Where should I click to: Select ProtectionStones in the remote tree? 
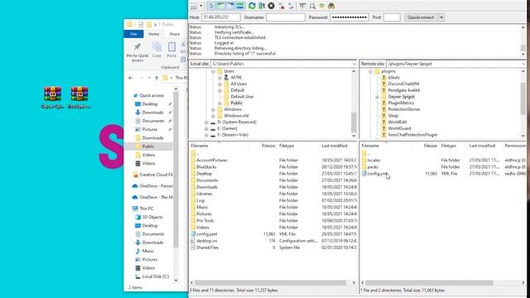(x=403, y=109)
